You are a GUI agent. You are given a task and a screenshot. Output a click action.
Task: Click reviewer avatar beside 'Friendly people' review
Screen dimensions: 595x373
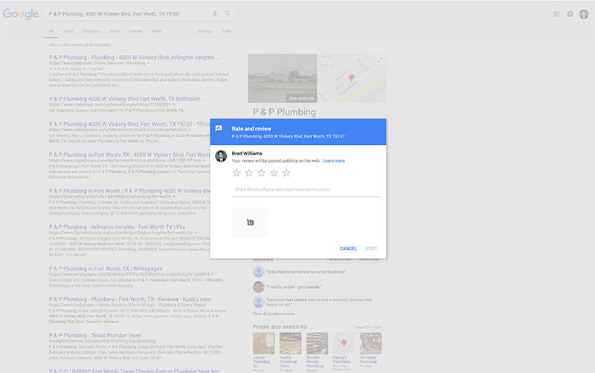click(258, 287)
